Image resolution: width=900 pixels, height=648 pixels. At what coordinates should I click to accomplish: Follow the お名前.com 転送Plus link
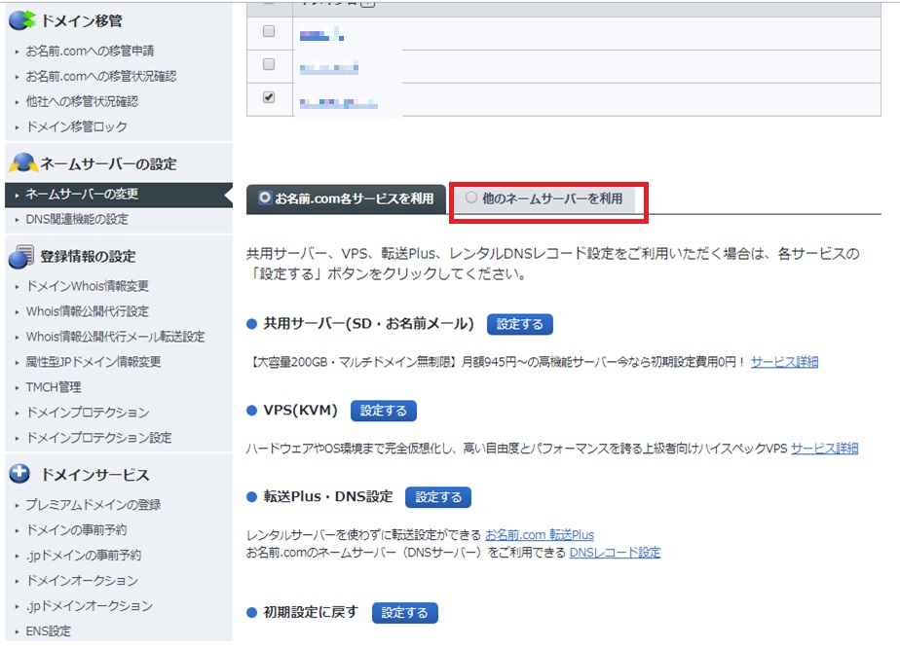click(x=540, y=535)
